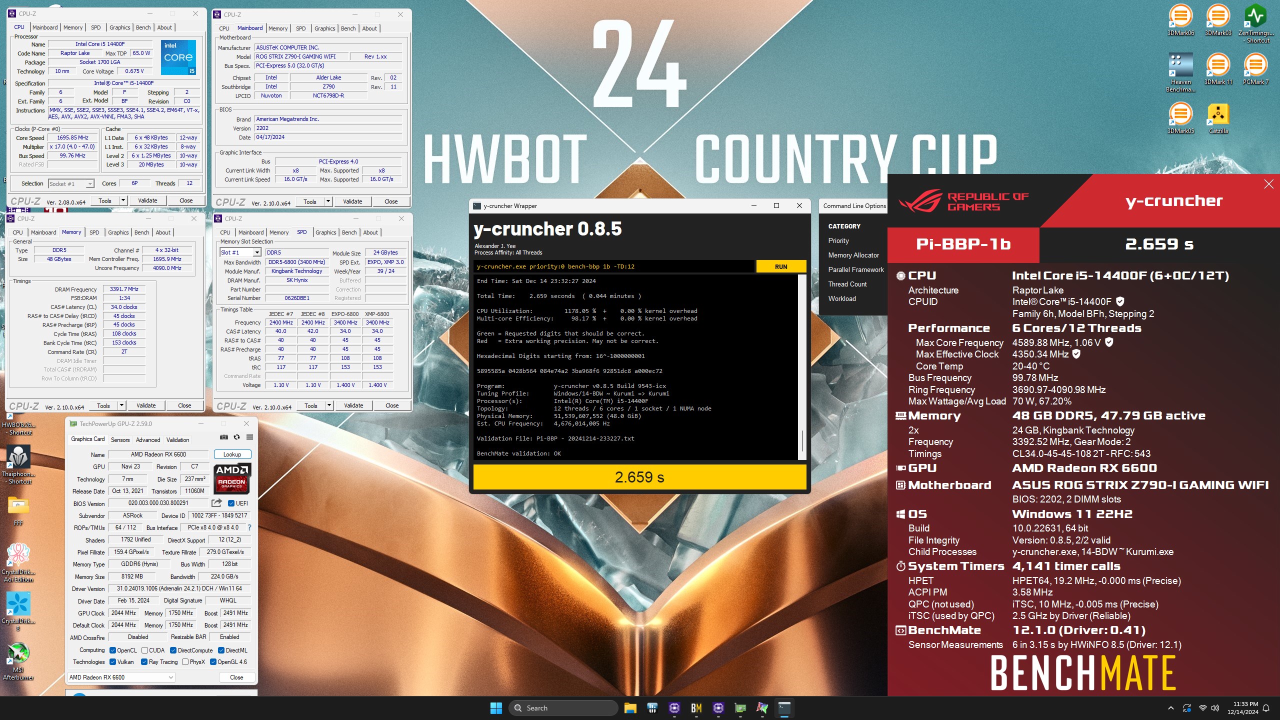This screenshot has height=720, width=1280.
Task: Open the GPU-Z hamburger menu
Action: pyautogui.click(x=249, y=437)
